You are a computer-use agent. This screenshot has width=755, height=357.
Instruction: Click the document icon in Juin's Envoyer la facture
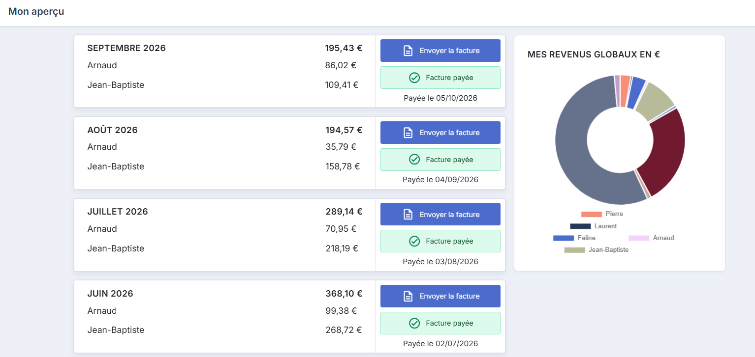click(408, 296)
